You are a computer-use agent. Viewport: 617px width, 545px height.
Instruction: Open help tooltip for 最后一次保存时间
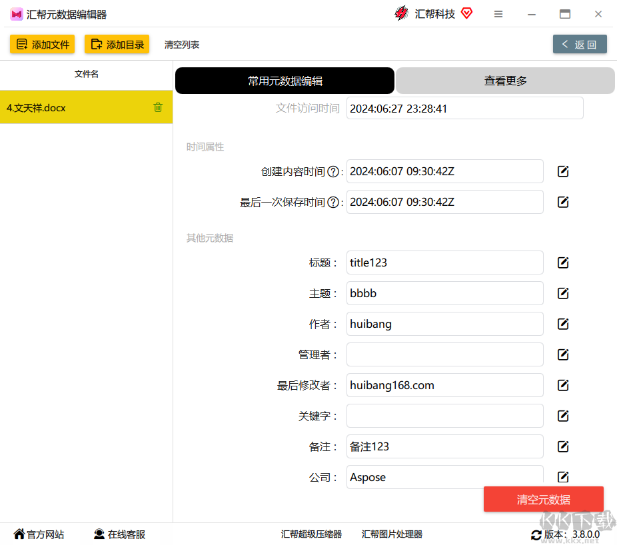pyautogui.click(x=333, y=203)
